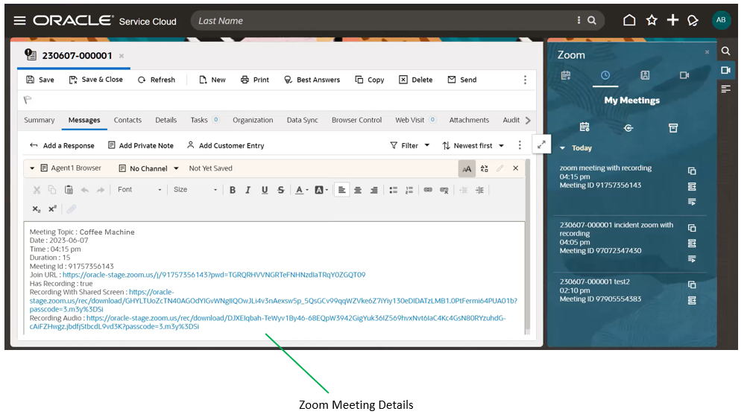Screen dimensions: 750x420
Task: Open the video camera tab in Zoom panel
Action: [x=684, y=75]
